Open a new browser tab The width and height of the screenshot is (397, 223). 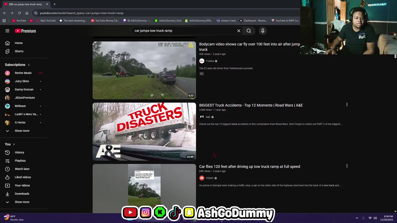point(54,4)
